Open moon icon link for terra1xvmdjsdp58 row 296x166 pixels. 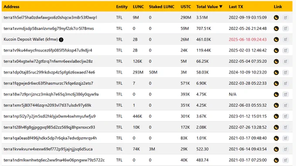(x=276, y=29)
